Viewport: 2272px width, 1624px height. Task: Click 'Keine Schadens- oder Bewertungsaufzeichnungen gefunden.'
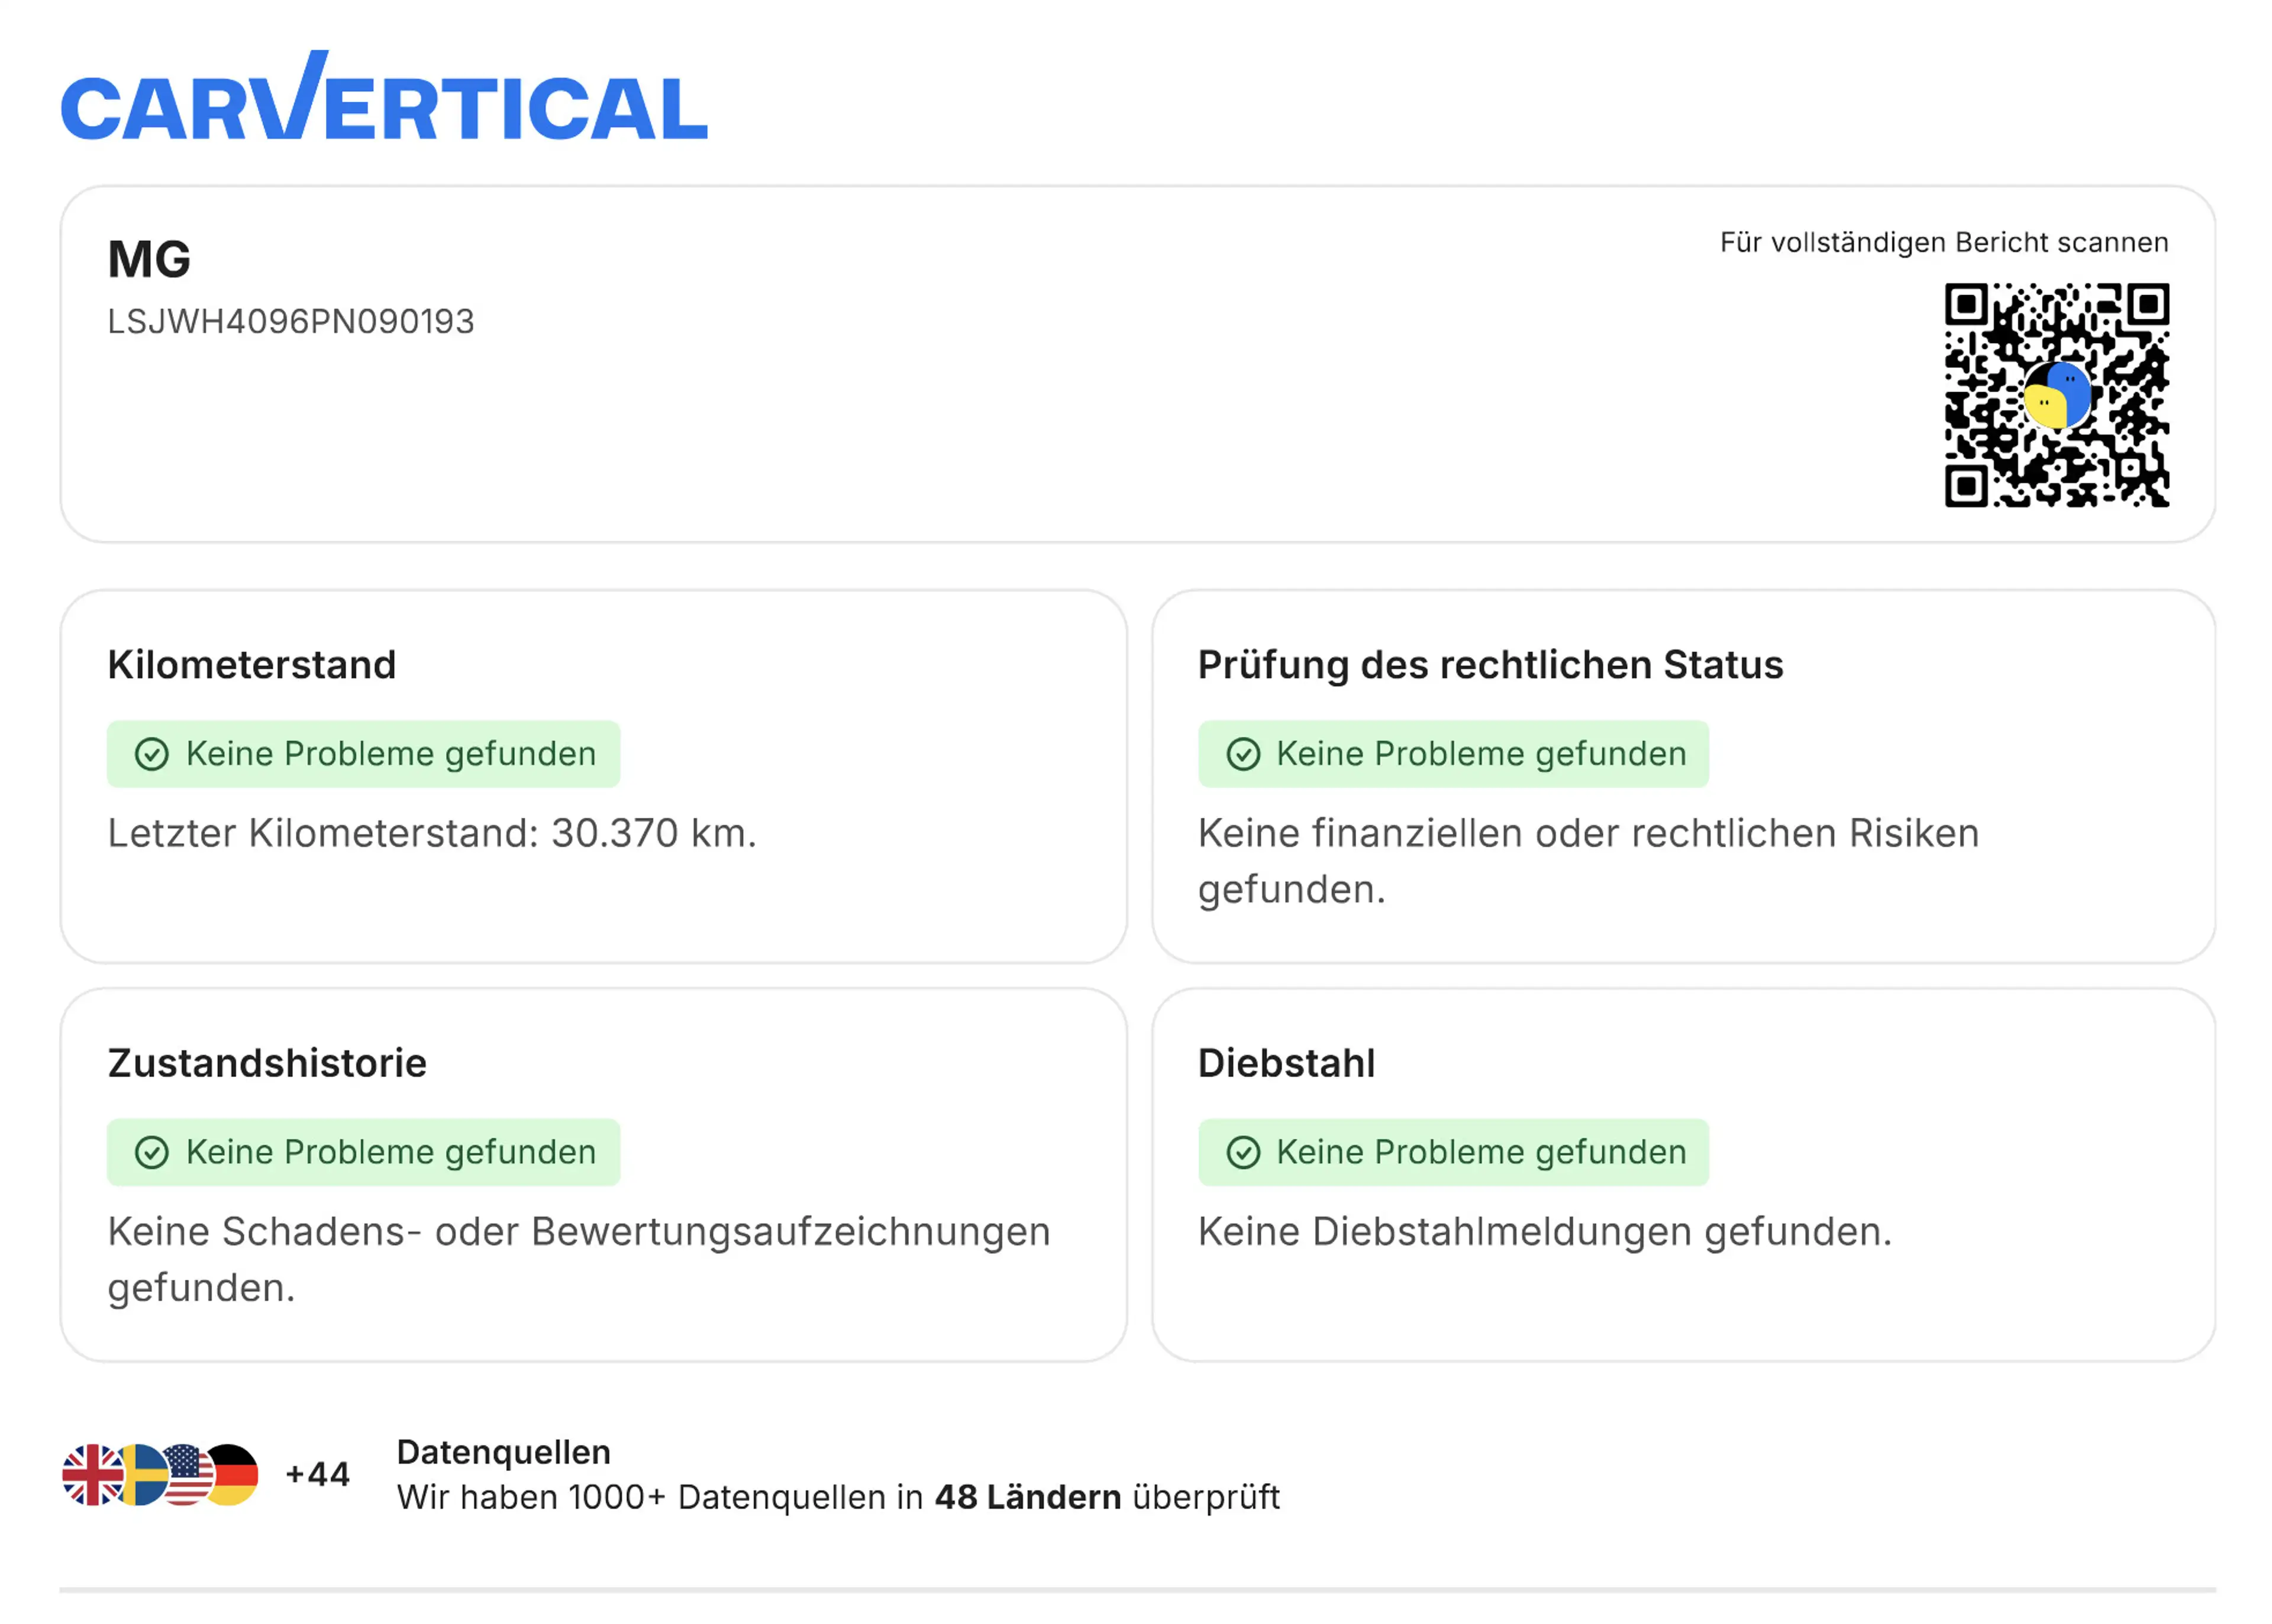[579, 1259]
